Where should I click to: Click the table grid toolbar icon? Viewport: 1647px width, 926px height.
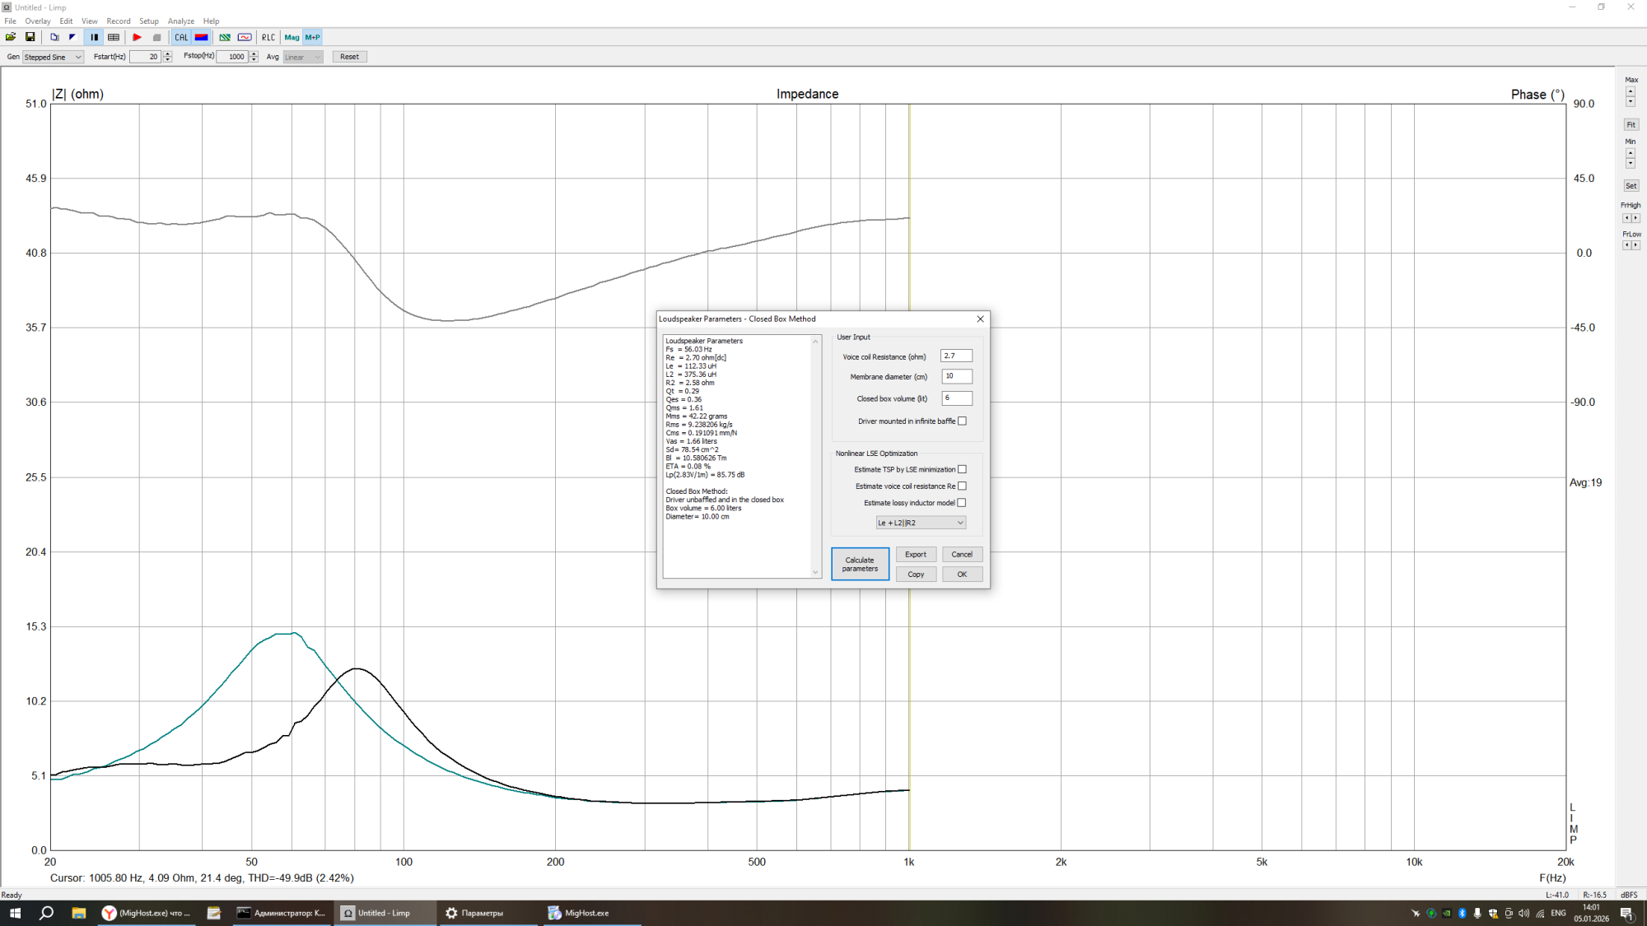click(114, 37)
